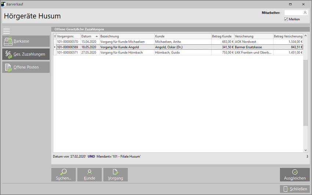Click the employee icon in Mitarbeiter field
The width and height of the screenshot is (312, 195).
point(305,12)
